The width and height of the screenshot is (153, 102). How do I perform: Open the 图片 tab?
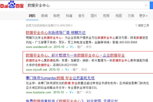pyautogui.click(x=94, y=16)
